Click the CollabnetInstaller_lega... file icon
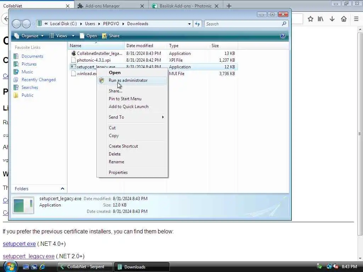Viewport: 363px width, 272px height. (73, 53)
